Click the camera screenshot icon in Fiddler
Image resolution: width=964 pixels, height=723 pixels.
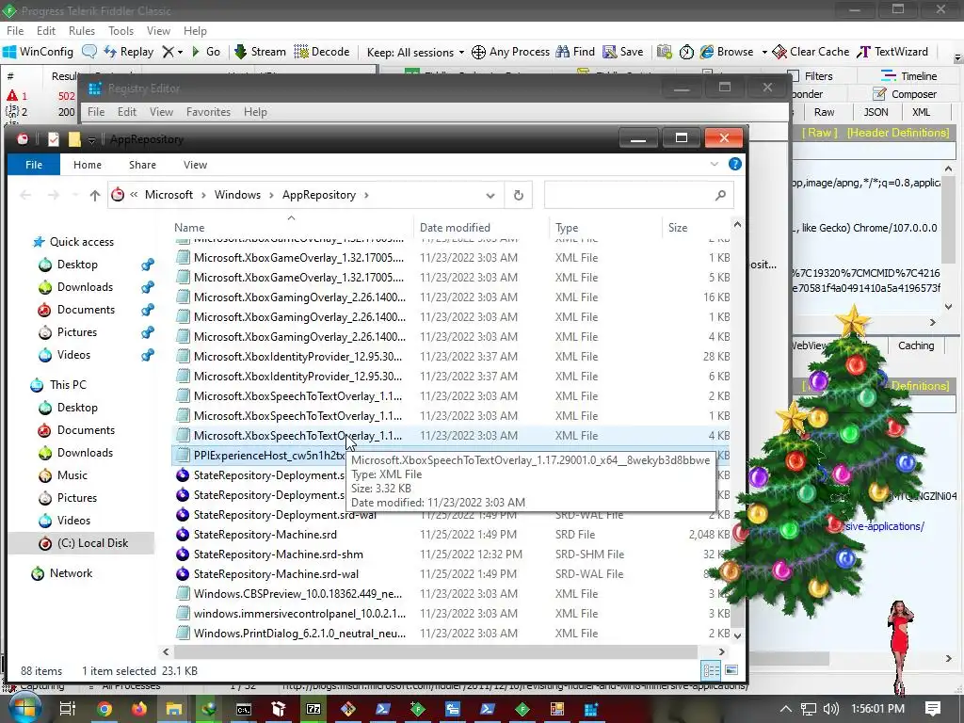pyautogui.click(x=664, y=52)
